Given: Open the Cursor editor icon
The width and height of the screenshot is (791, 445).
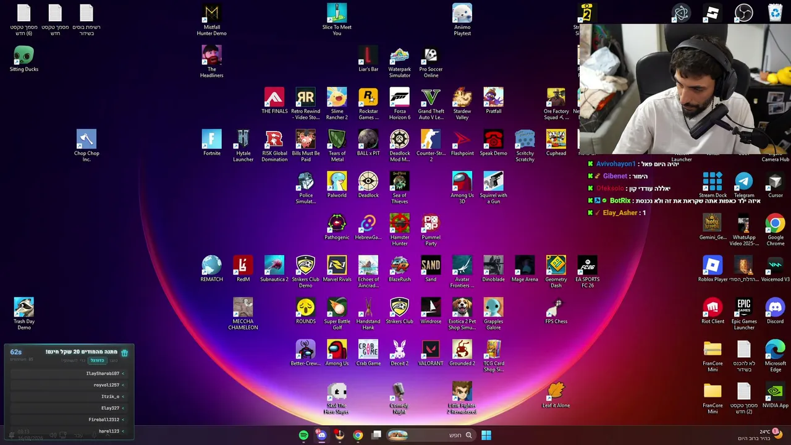Looking at the screenshot, I should point(776,185).
